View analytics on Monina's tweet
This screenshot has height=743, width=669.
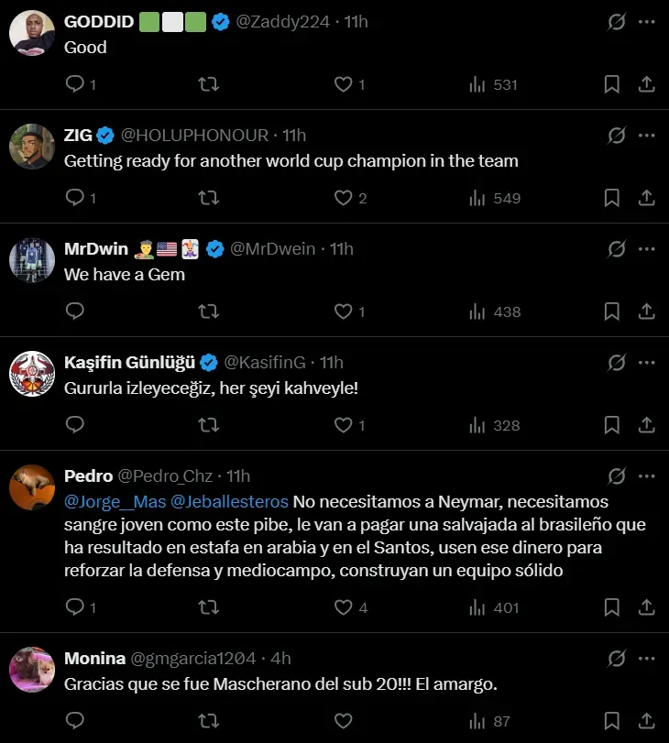click(x=478, y=721)
